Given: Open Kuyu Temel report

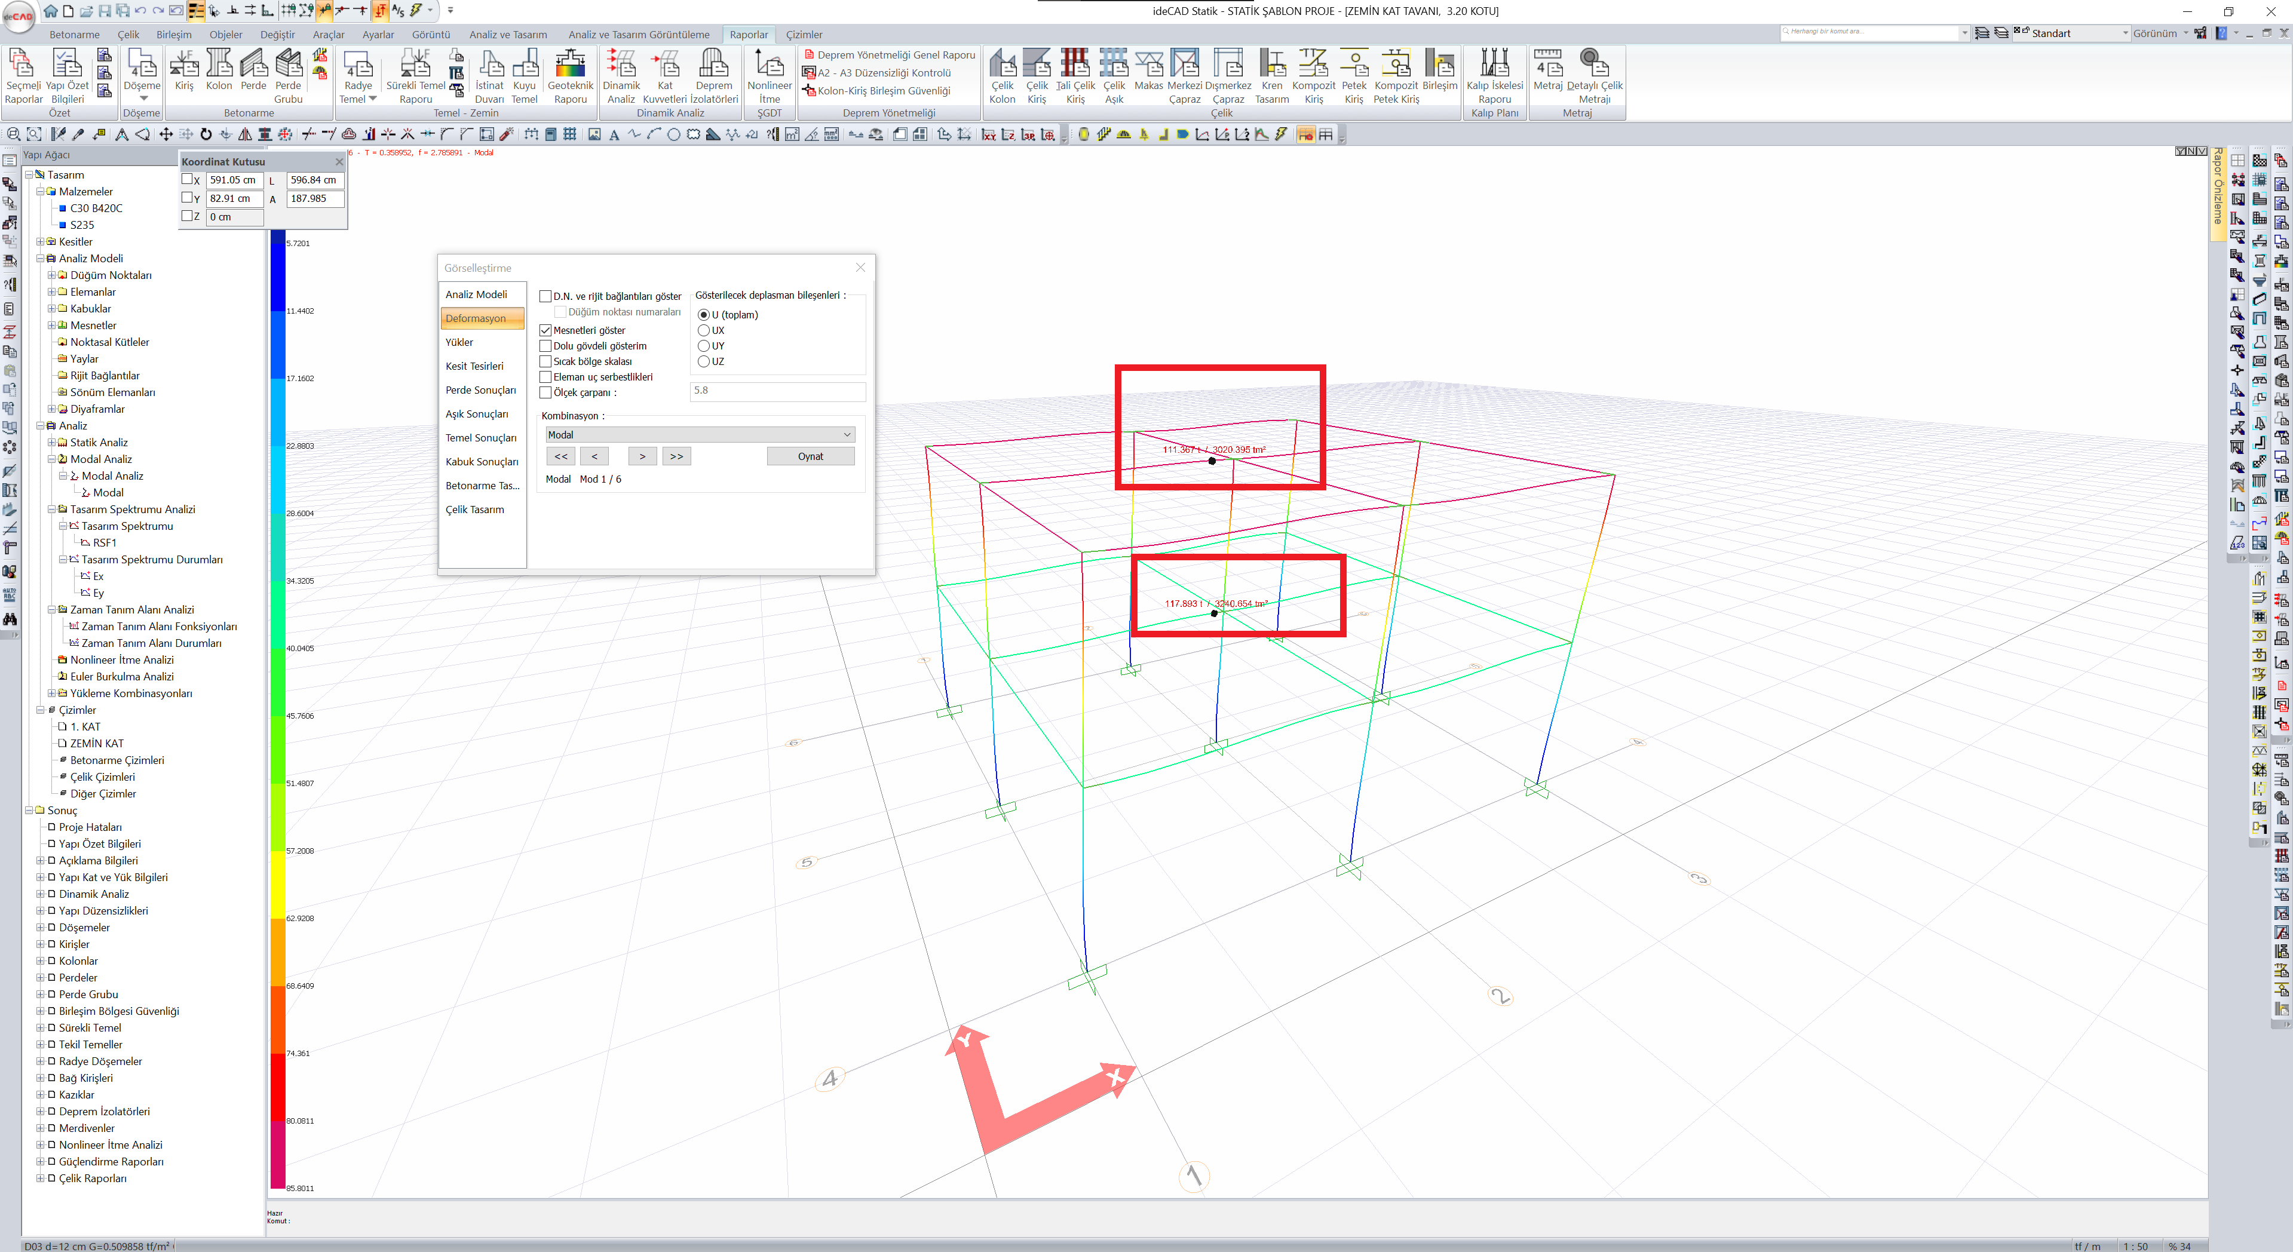Looking at the screenshot, I should click(525, 76).
